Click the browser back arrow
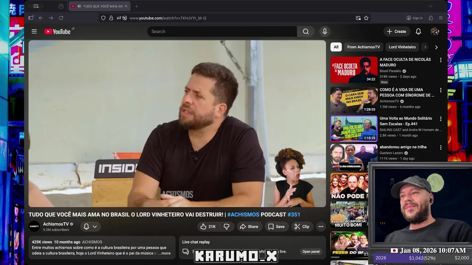Screen dimensions: 472x265 [41, 18]
